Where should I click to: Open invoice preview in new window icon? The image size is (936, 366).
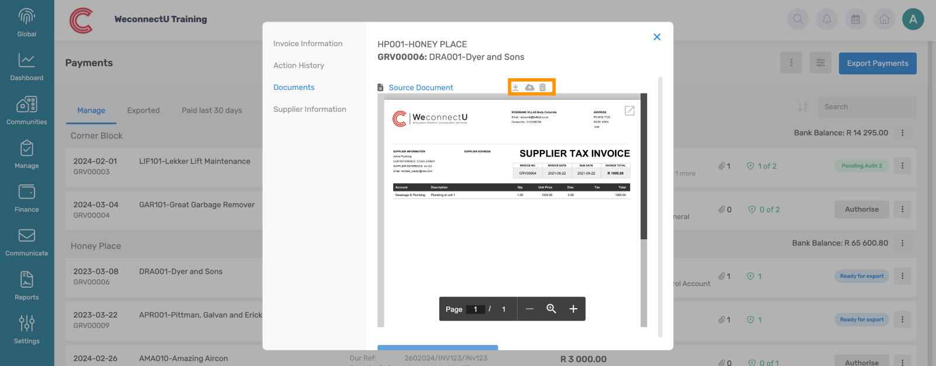pyautogui.click(x=629, y=110)
